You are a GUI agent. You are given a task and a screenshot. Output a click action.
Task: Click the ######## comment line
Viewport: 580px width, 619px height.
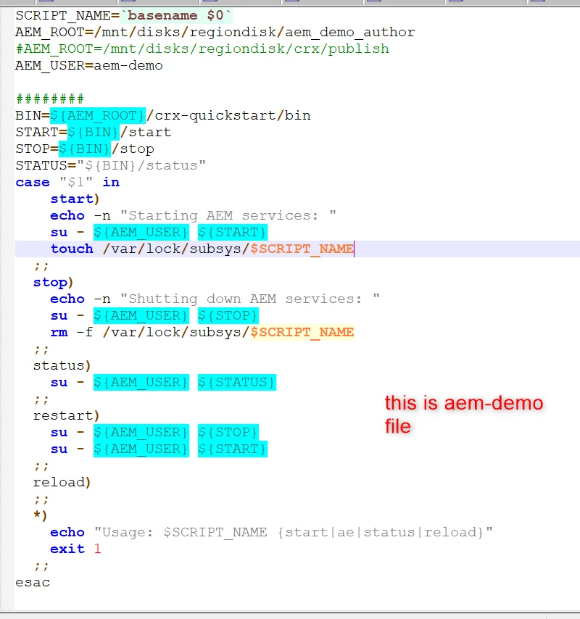[50, 99]
